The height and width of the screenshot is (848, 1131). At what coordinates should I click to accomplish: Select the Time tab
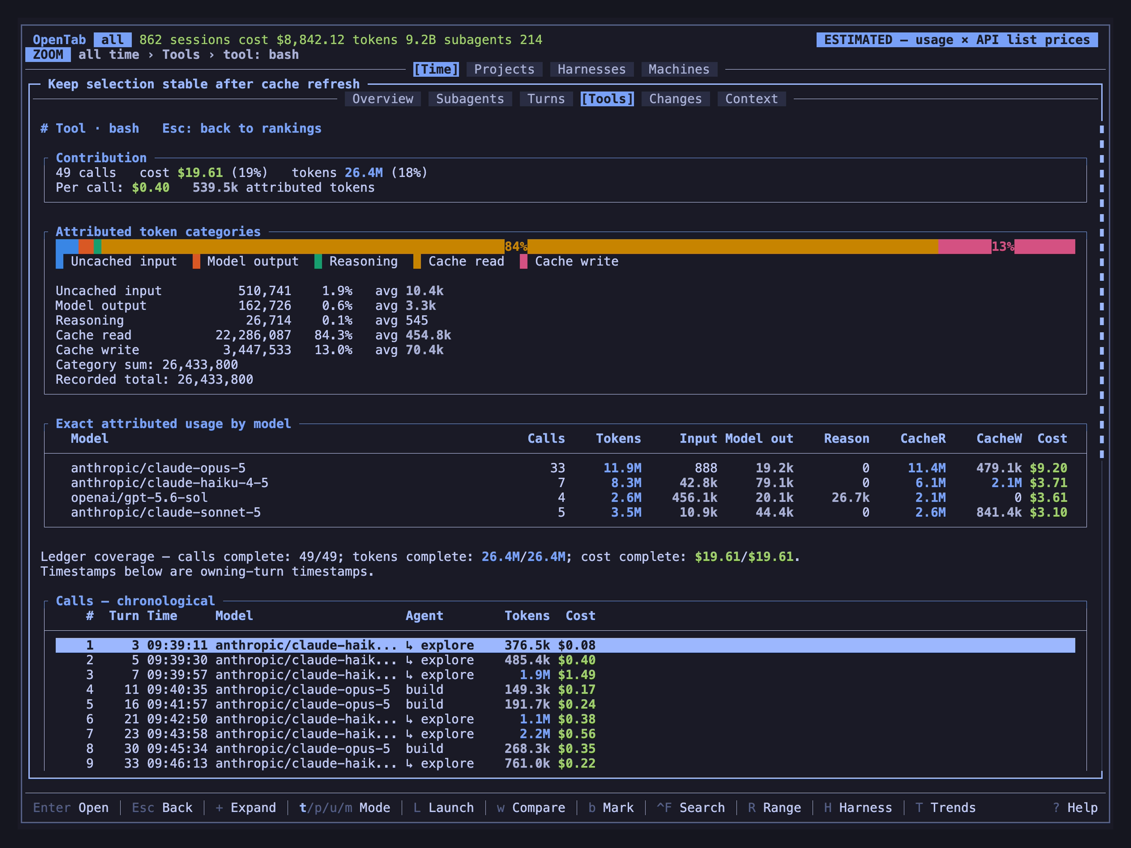click(436, 69)
